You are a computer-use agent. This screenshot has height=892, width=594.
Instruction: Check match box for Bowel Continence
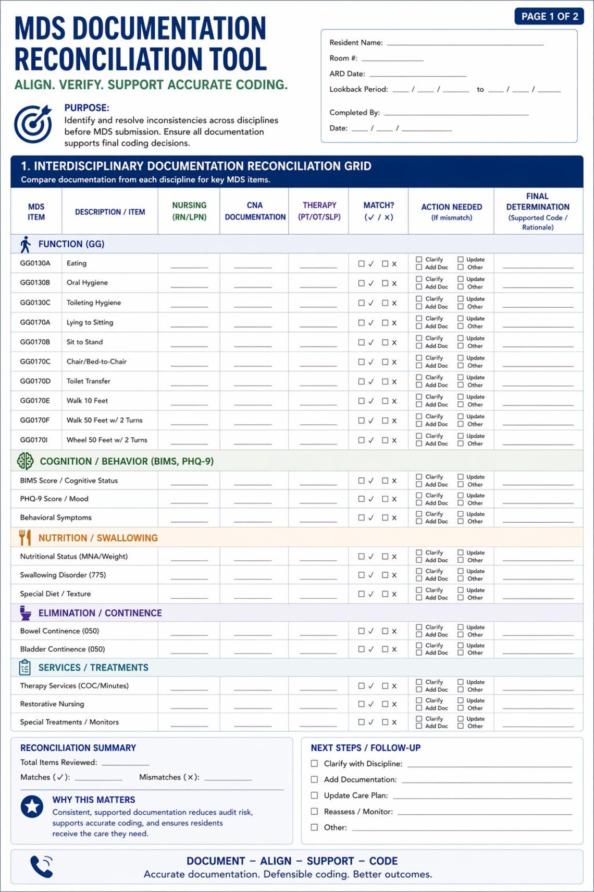361,631
